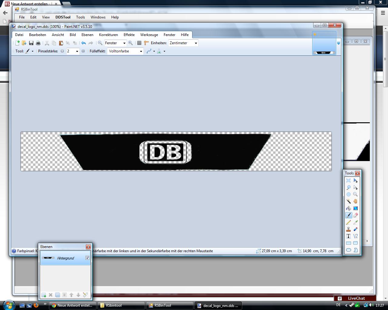This screenshot has height=310, width=388.
Task: Select the Lasso Select tool
Action: coord(349,188)
